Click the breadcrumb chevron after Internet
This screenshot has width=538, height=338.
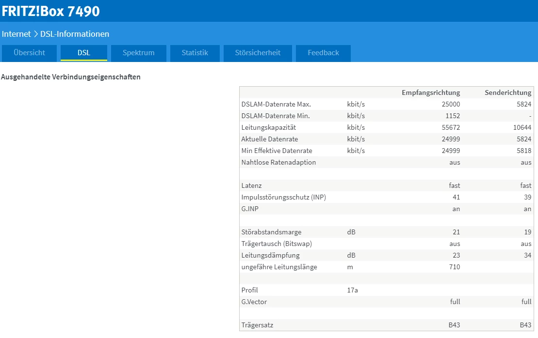coord(35,34)
